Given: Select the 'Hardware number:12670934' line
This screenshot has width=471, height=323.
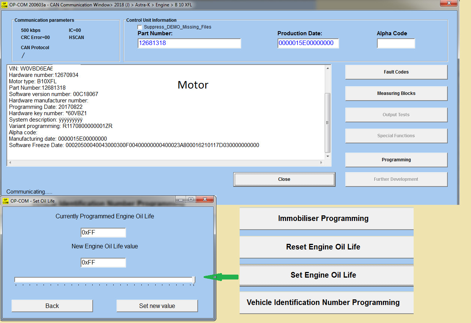Looking at the screenshot, I should pyautogui.click(x=43, y=75).
